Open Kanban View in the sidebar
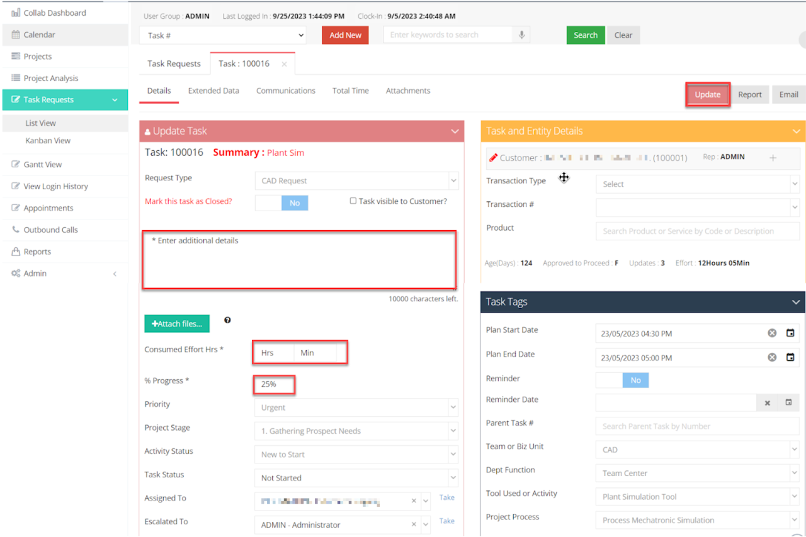Image resolution: width=806 pixels, height=537 pixels. point(48,141)
